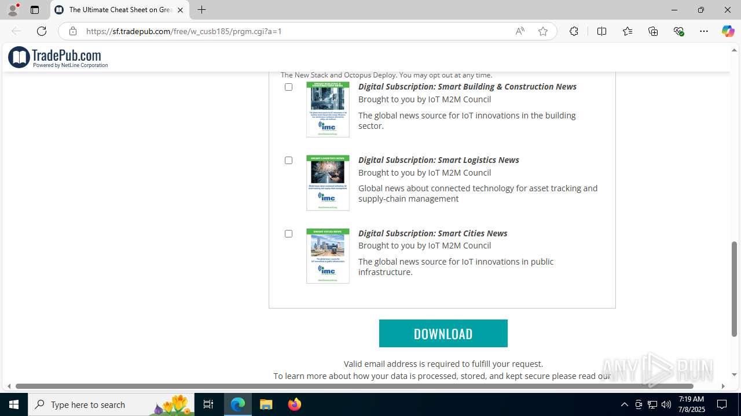Click scroll down arrow on page scrollbar
This screenshot has width=741, height=416.
(x=735, y=374)
